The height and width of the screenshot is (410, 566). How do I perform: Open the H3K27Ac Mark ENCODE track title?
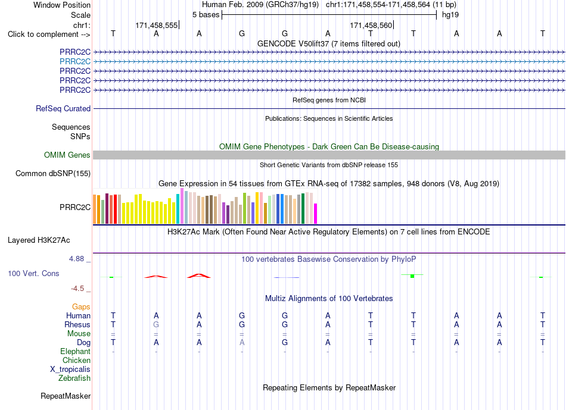(329, 232)
